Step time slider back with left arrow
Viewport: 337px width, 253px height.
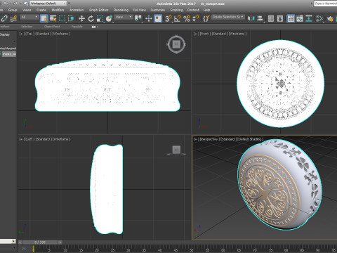(x=20, y=242)
